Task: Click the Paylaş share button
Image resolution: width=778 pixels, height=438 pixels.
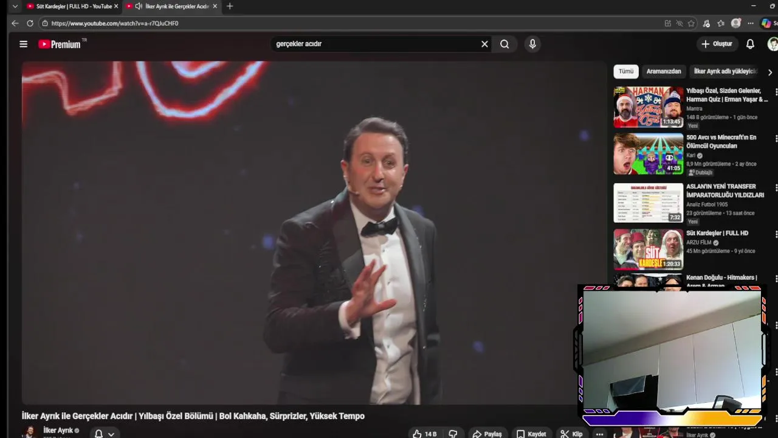Action: 487,434
